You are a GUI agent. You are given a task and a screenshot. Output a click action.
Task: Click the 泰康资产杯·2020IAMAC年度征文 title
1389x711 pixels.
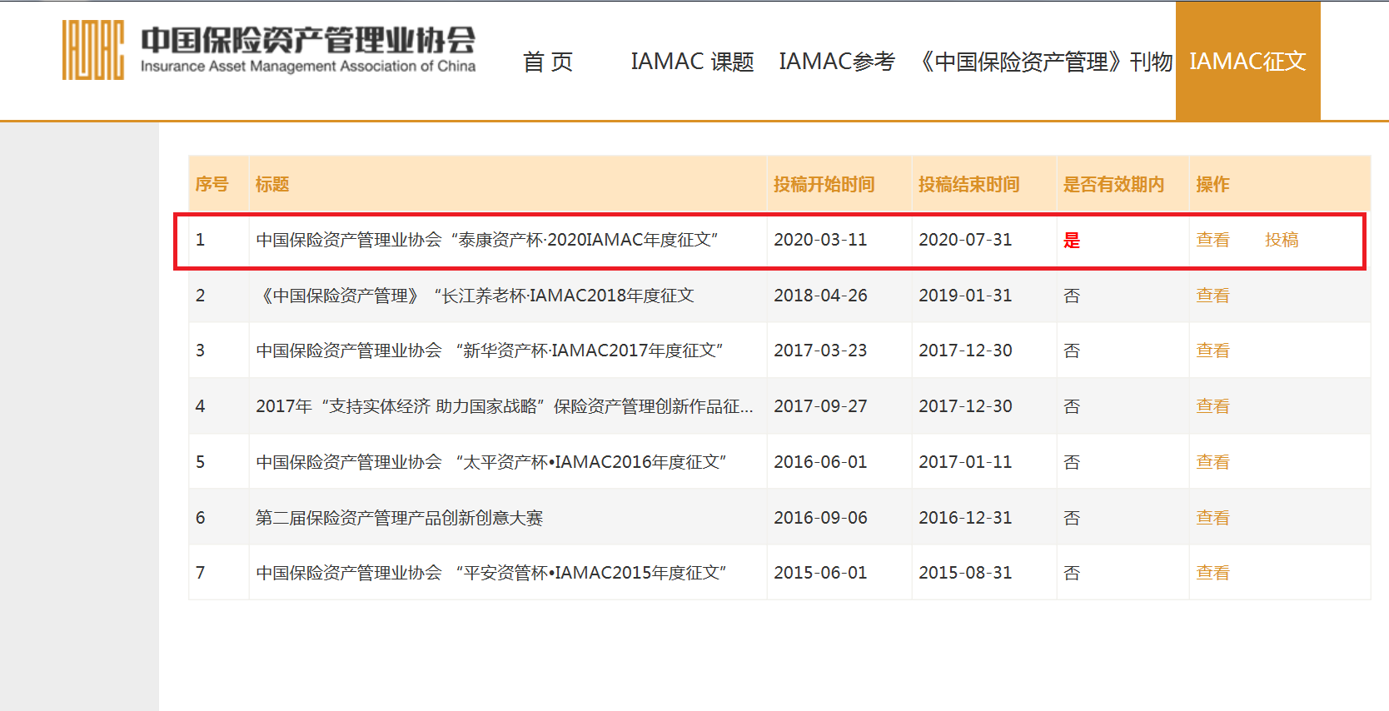coord(486,240)
